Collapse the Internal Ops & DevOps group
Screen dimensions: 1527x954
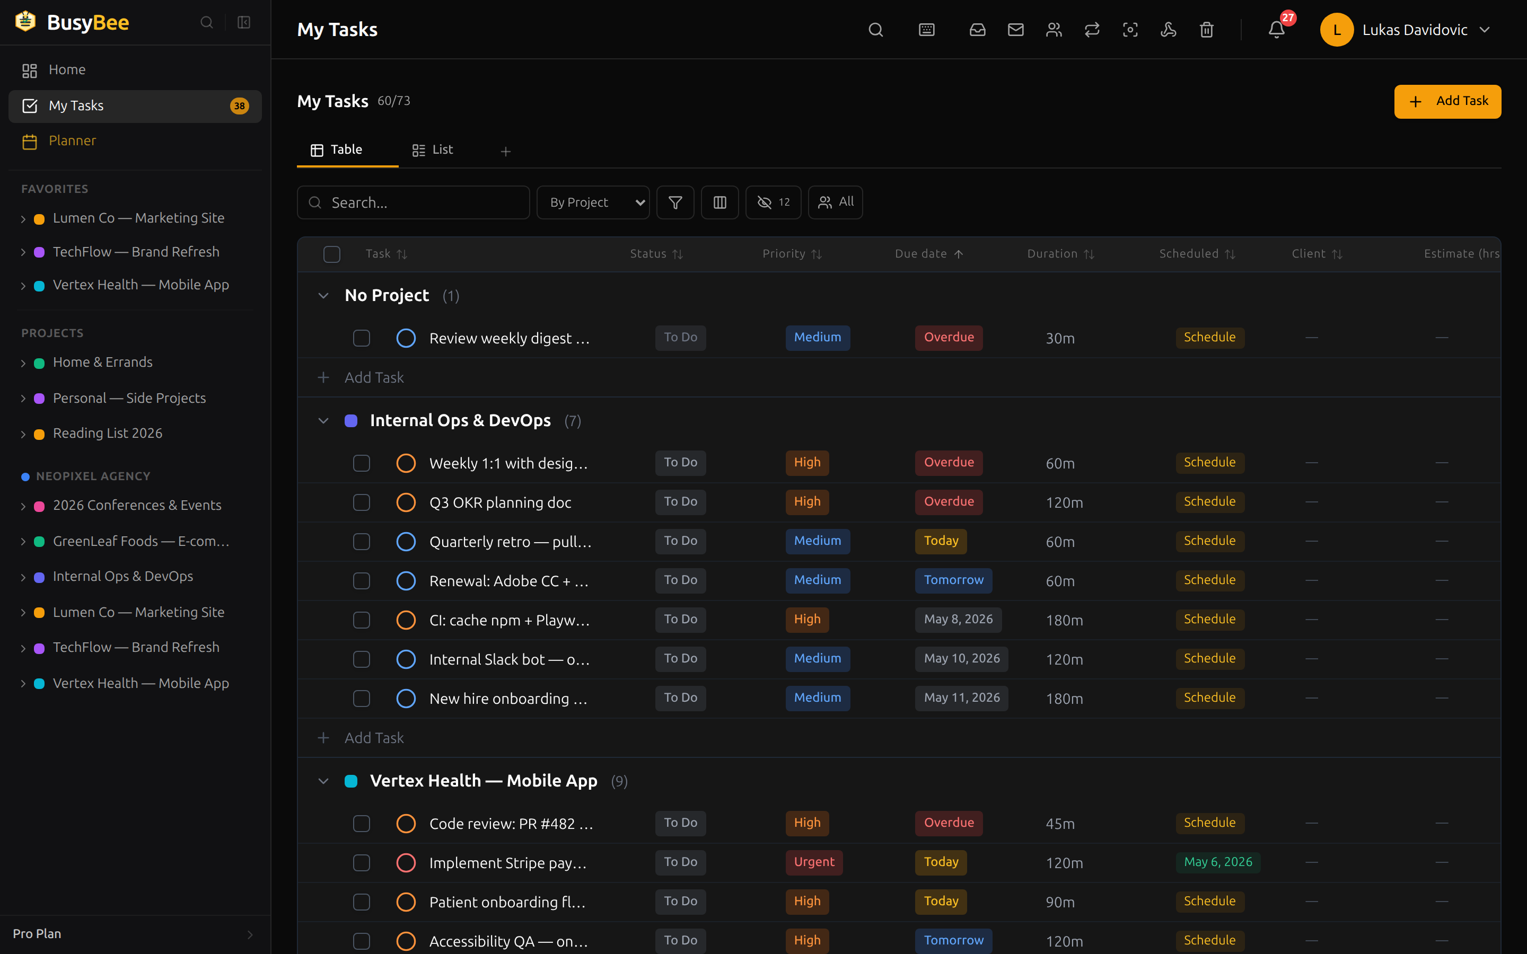(323, 421)
